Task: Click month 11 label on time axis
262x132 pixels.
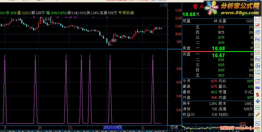Action: 71,128
